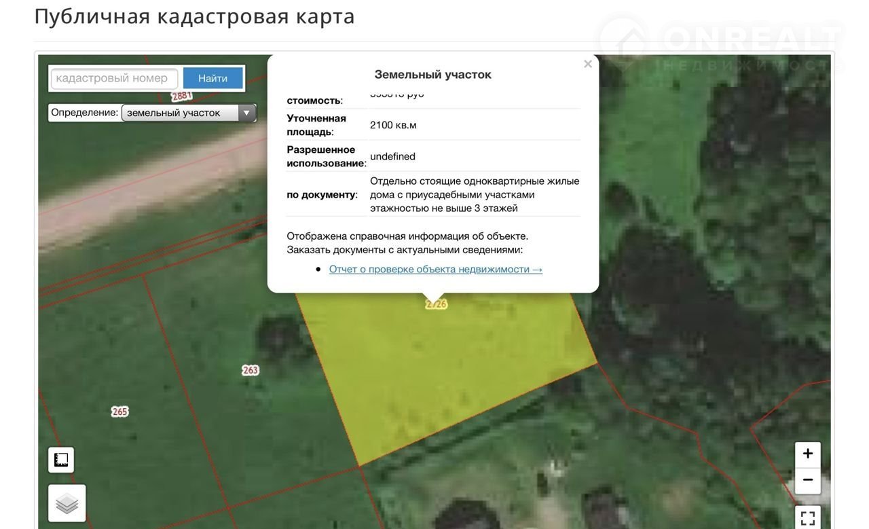Click the Публичная кадастровая карта heading

[194, 16]
